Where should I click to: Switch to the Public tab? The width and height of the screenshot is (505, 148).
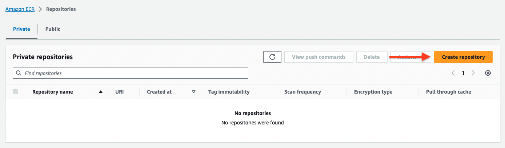pyautogui.click(x=53, y=29)
